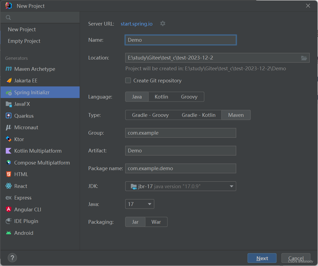
Task: Enable Create Git repository checkbox
Action: pyautogui.click(x=128, y=80)
